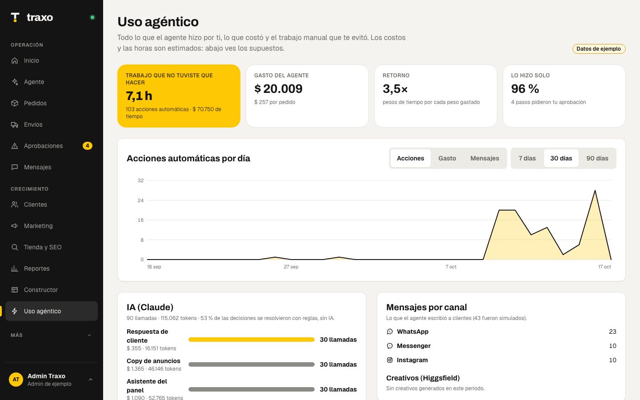Select the 30 días range
This screenshot has height=400, width=640.
point(561,158)
